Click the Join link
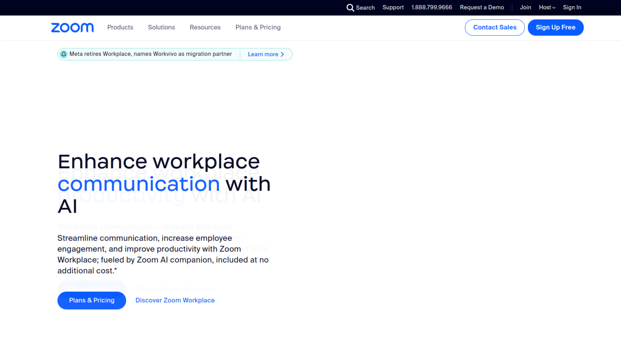 [x=525, y=7]
